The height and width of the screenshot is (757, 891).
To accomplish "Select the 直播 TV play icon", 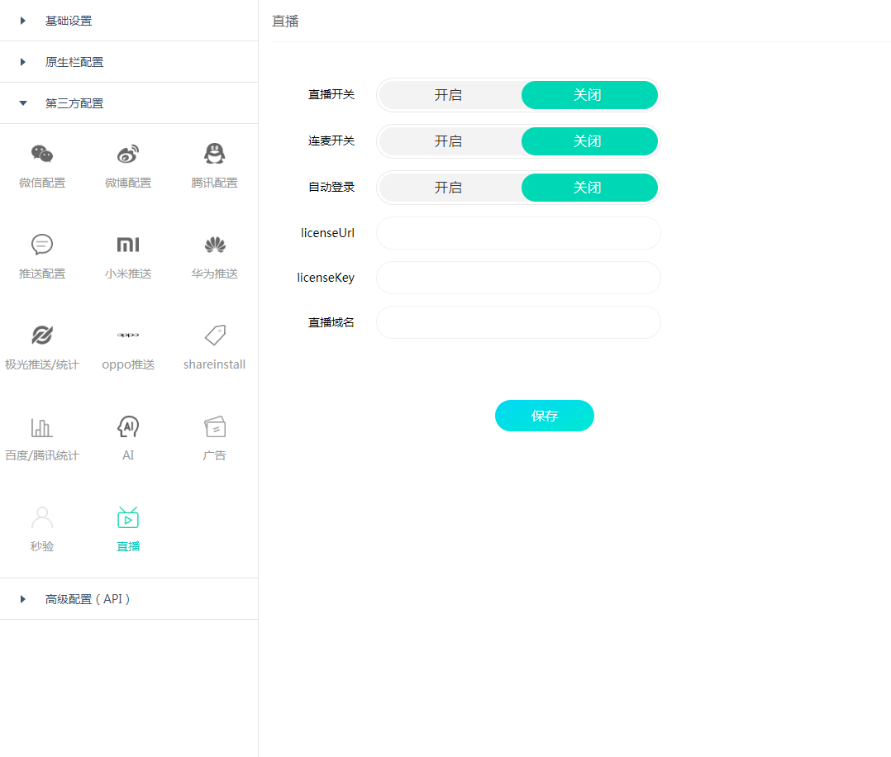I will pyautogui.click(x=128, y=517).
